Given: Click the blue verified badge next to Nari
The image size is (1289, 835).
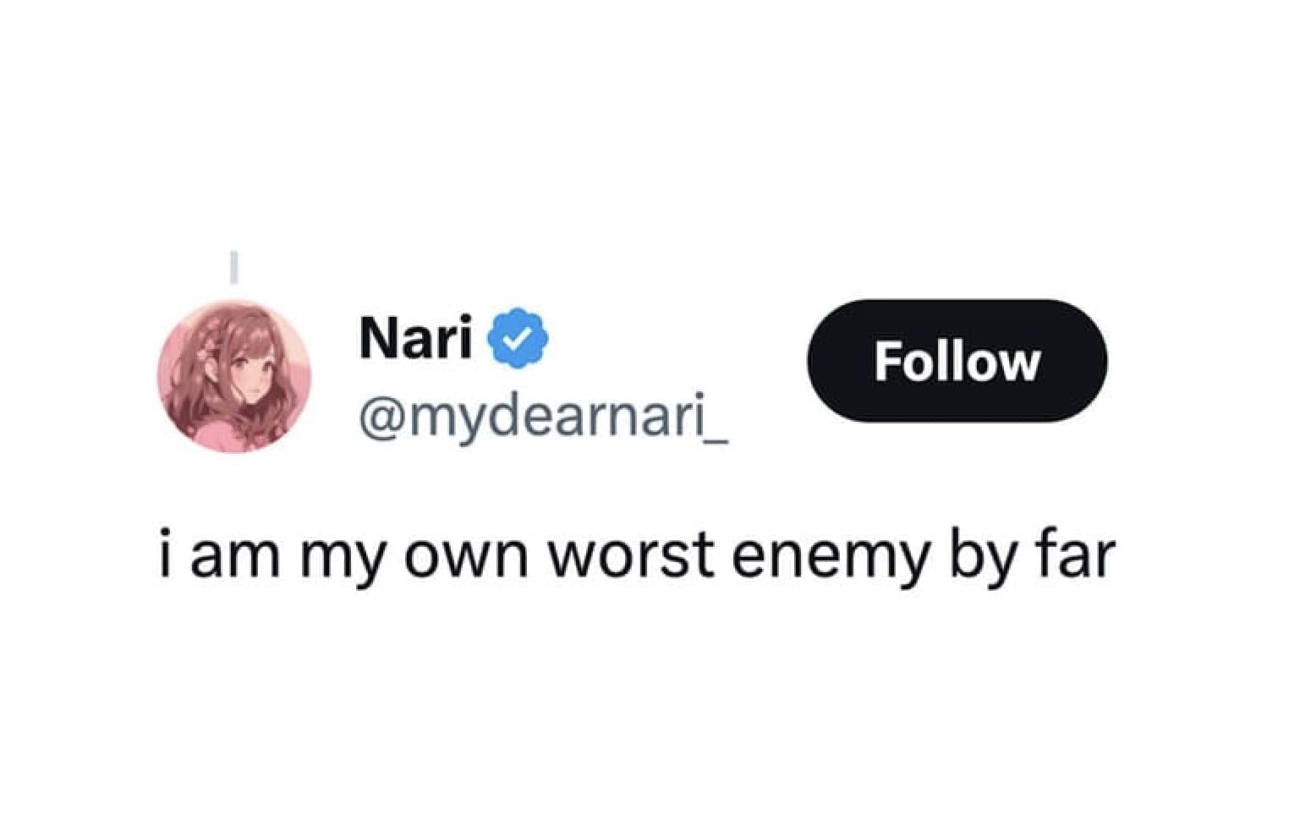Looking at the screenshot, I should click(x=518, y=338).
